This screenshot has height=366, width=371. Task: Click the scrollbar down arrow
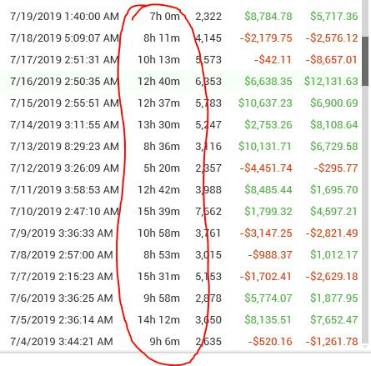(x=365, y=347)
